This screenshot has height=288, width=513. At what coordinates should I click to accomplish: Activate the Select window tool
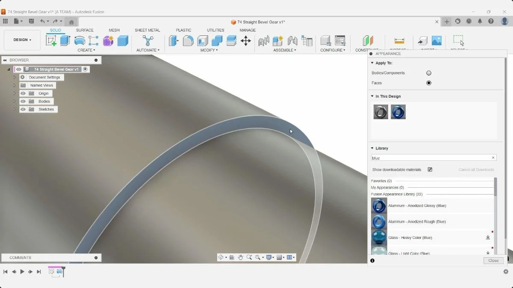click(458, 41)
